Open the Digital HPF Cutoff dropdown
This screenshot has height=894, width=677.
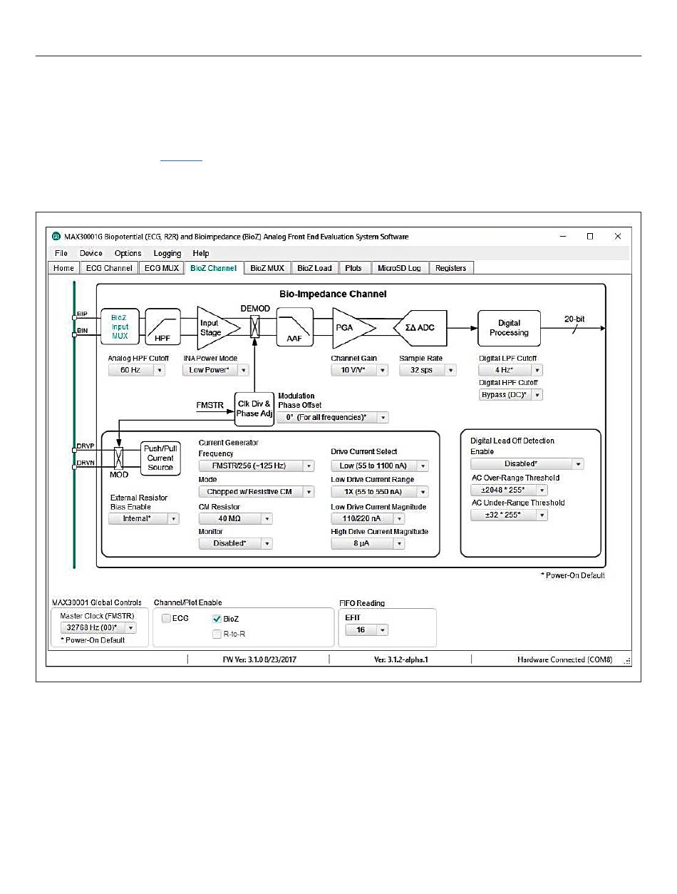511,395
